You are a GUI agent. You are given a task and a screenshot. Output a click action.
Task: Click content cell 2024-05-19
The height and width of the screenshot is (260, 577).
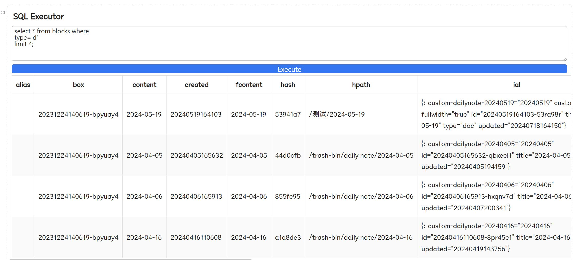pyautogui.click(x=144, y=114)
